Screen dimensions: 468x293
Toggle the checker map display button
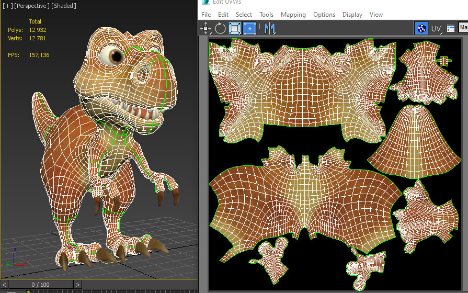coord(421,28)
